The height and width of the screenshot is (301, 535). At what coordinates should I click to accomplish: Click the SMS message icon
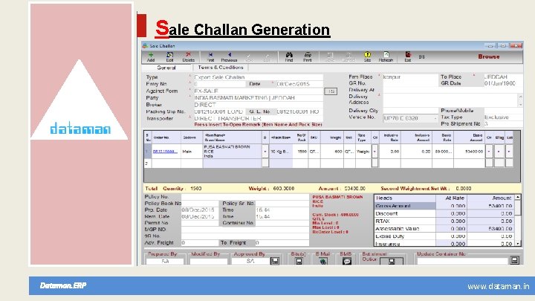coord(347,262)
